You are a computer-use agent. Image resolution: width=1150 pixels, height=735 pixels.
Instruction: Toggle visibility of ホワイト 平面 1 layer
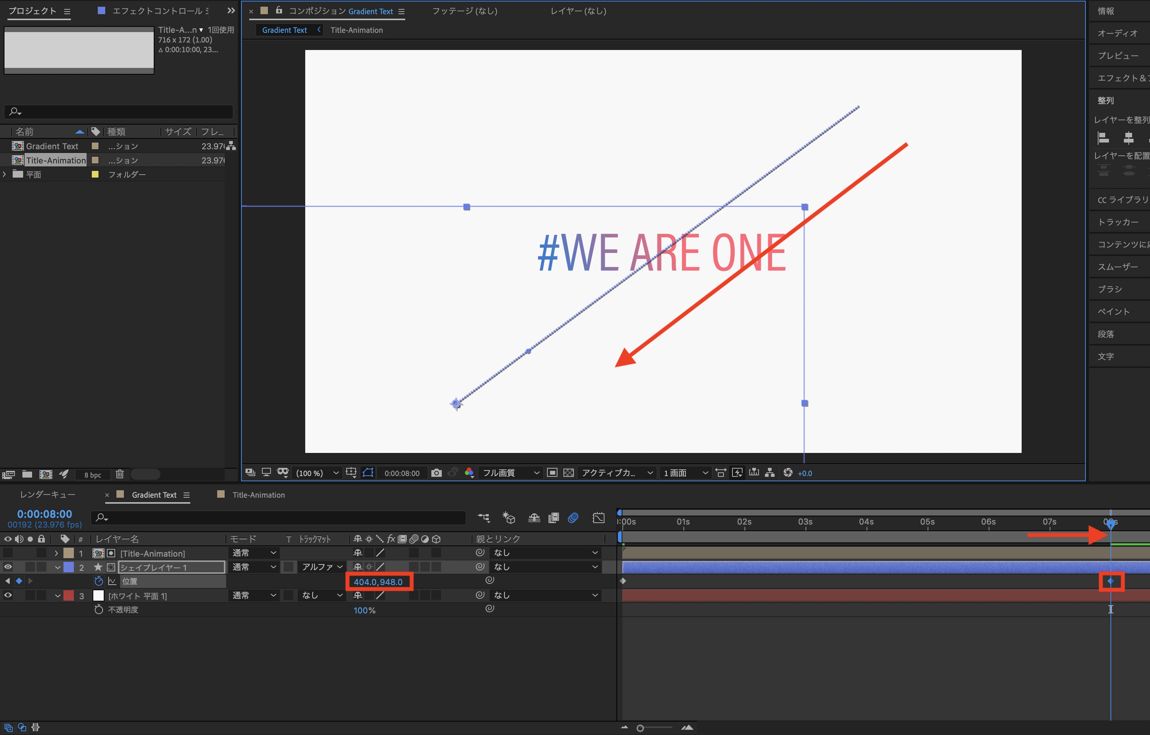(8, 595)
